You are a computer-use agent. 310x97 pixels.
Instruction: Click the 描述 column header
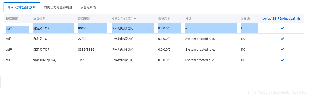click(189, 19)
